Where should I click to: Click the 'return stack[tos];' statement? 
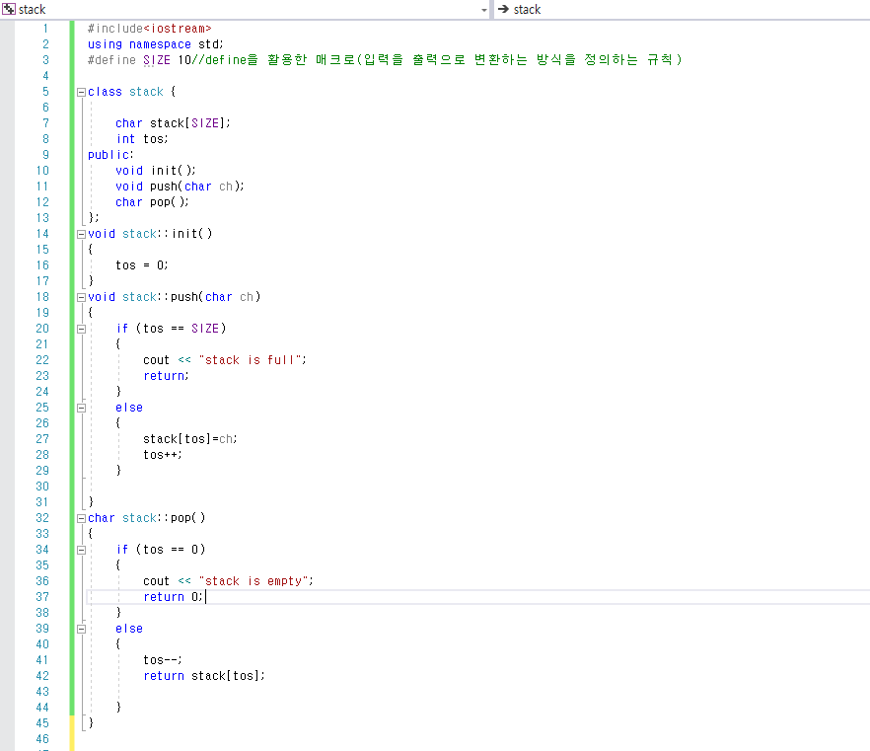tap(204, 676)
